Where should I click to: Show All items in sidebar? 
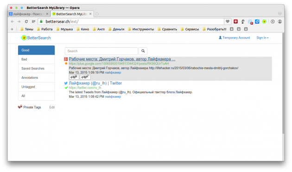pyautogui.click(x=36, y=96)
